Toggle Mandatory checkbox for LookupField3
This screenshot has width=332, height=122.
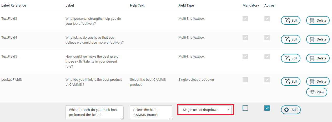click(x=245, y=80)
